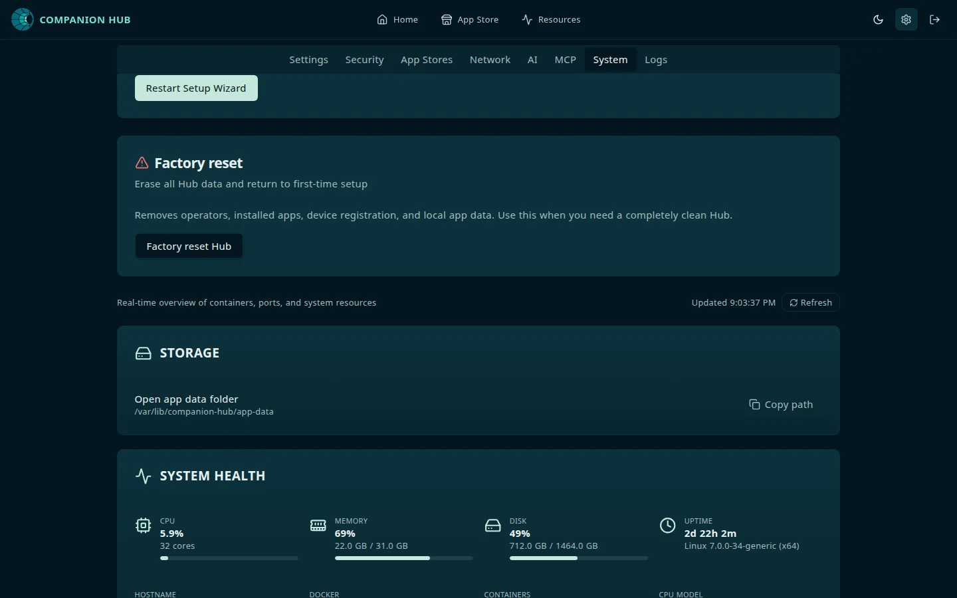Open App Store in top navigation
The width and height of the screenshot is (957, 598).
(x=470, y=19)
